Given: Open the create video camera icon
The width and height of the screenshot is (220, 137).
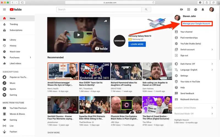Looking at the screenshot, I should tap(182, 10).
